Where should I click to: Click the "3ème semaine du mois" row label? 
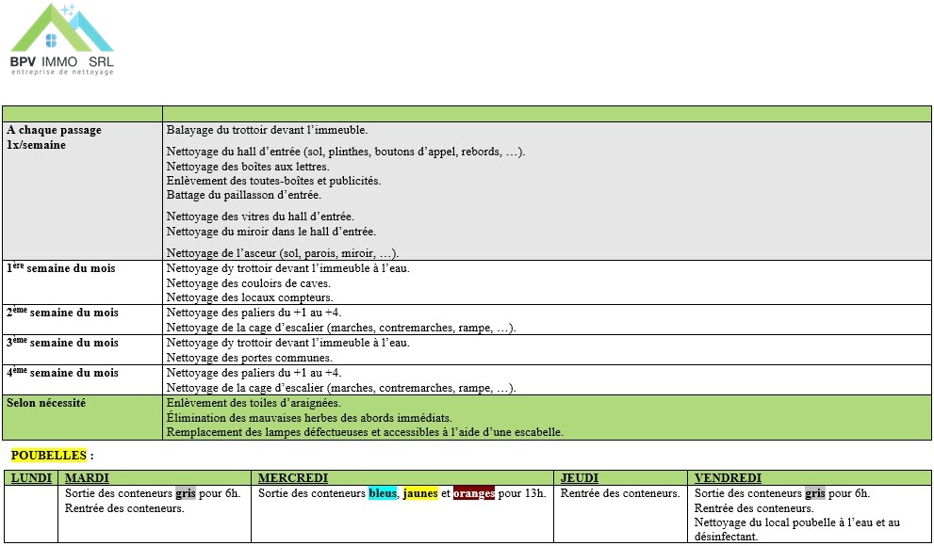pyautogui.click(x=62, y=343)
